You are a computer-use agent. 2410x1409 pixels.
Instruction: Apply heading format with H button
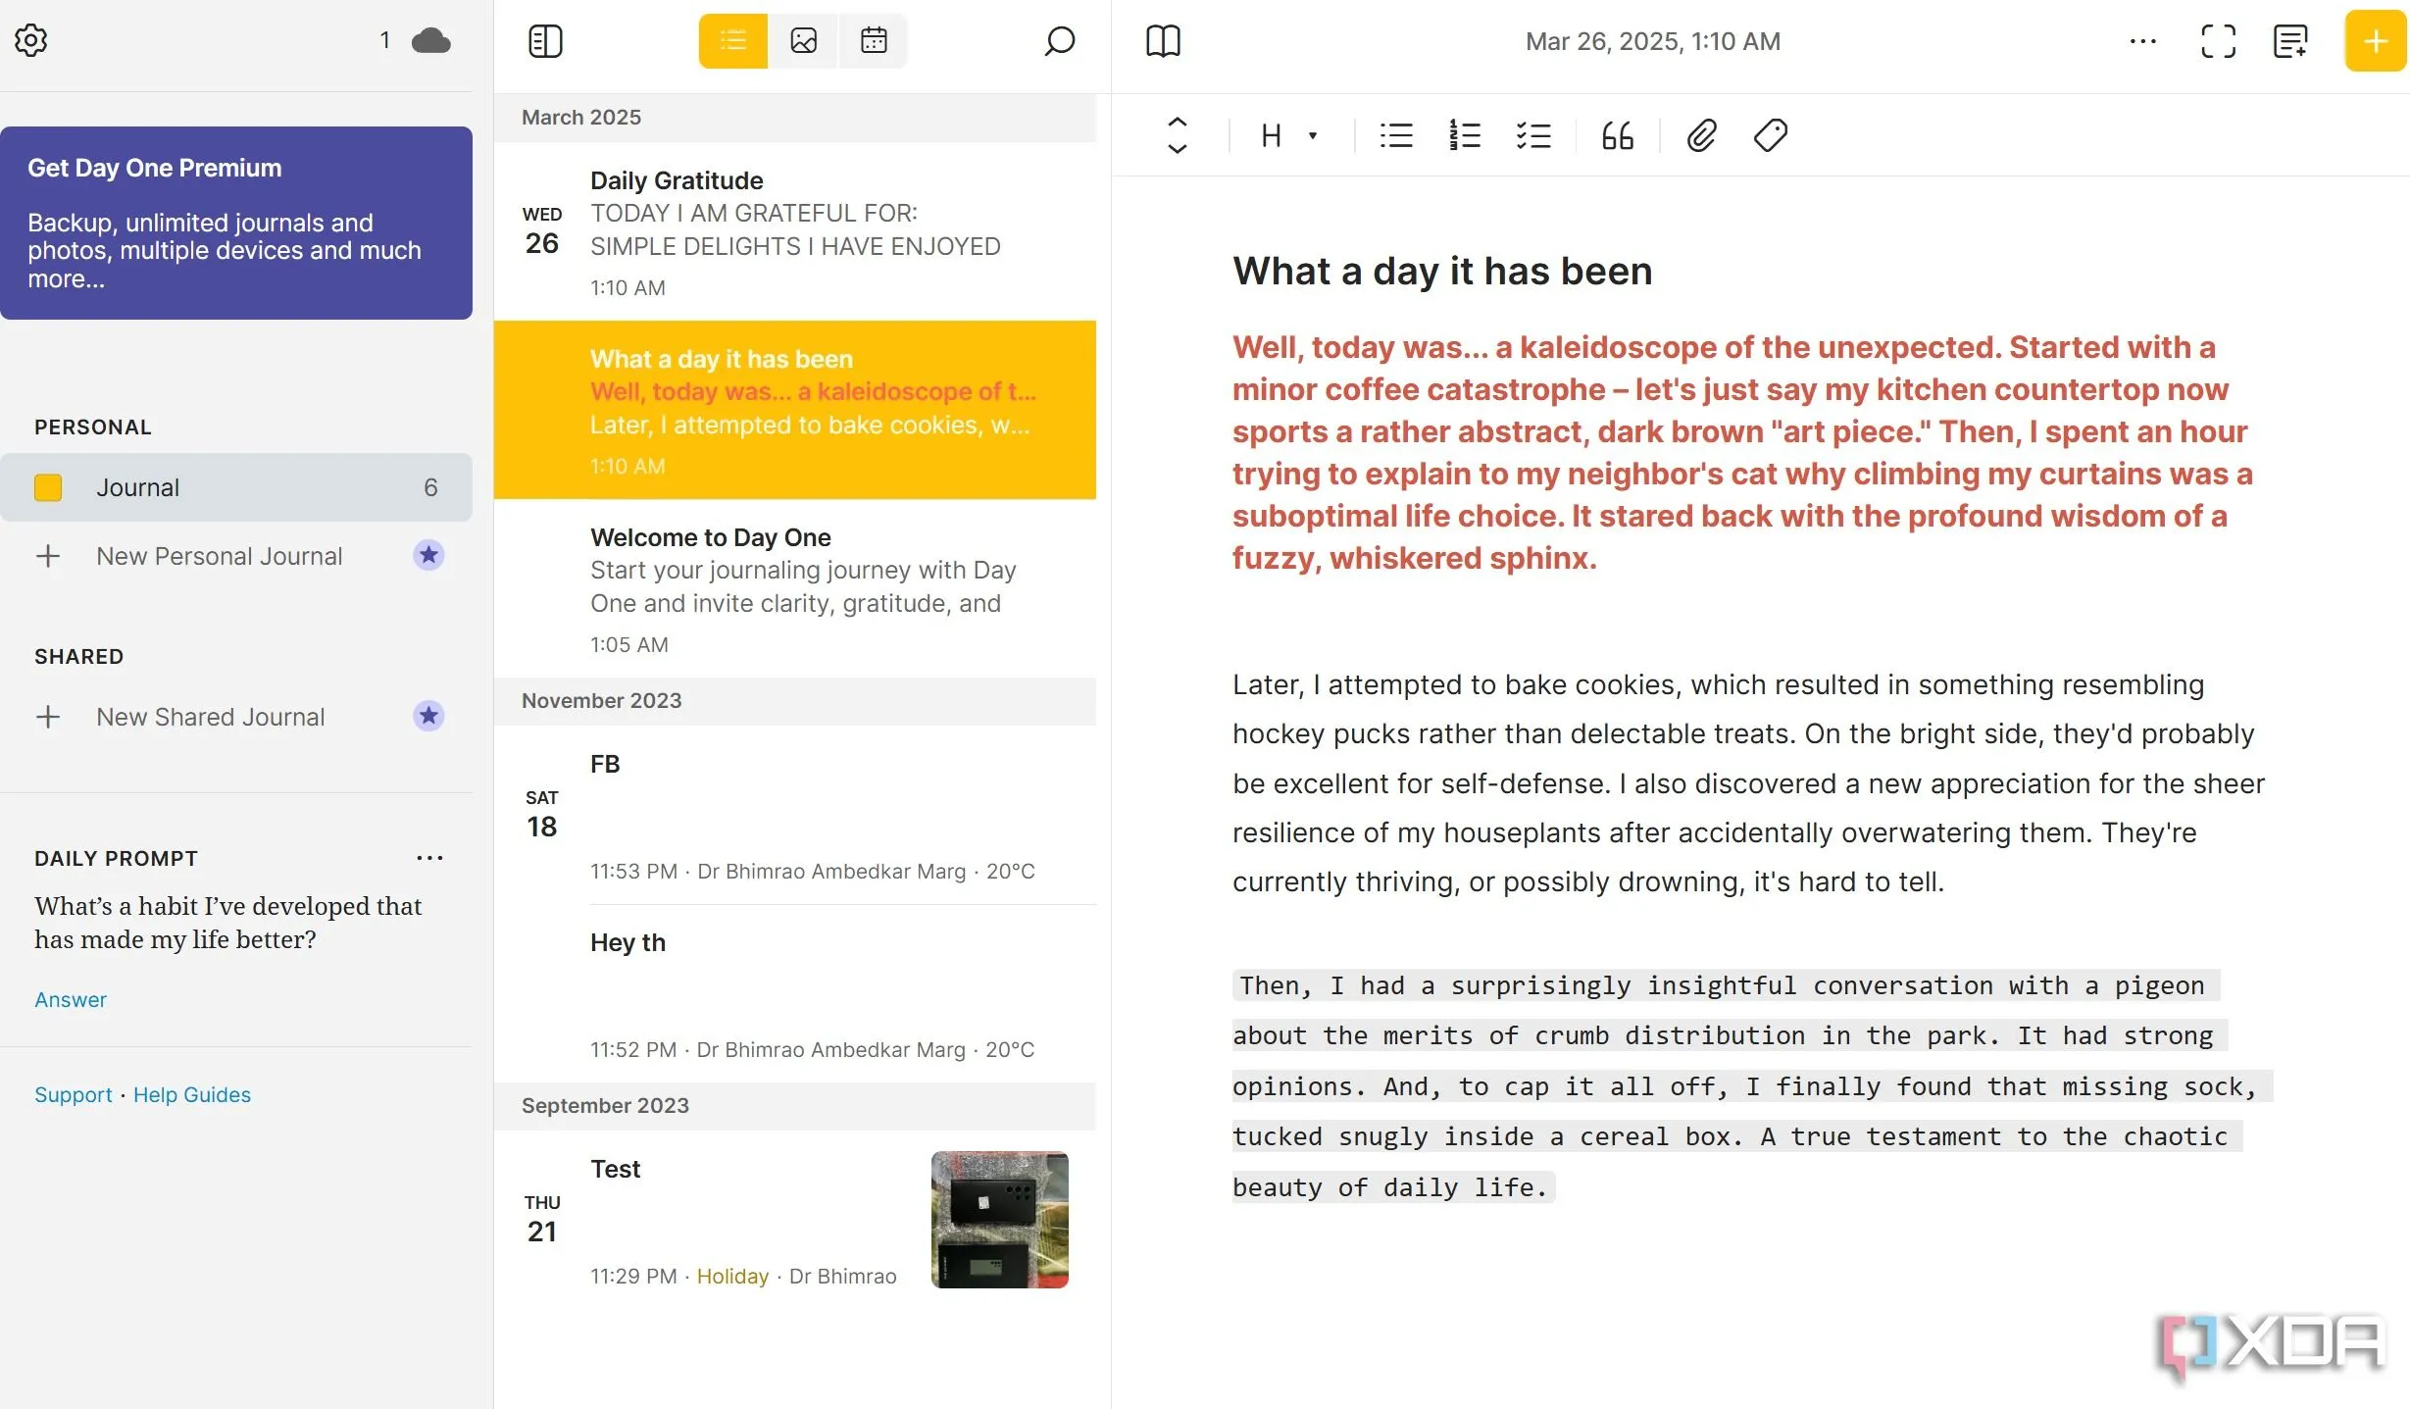[x=1272, y=135]
